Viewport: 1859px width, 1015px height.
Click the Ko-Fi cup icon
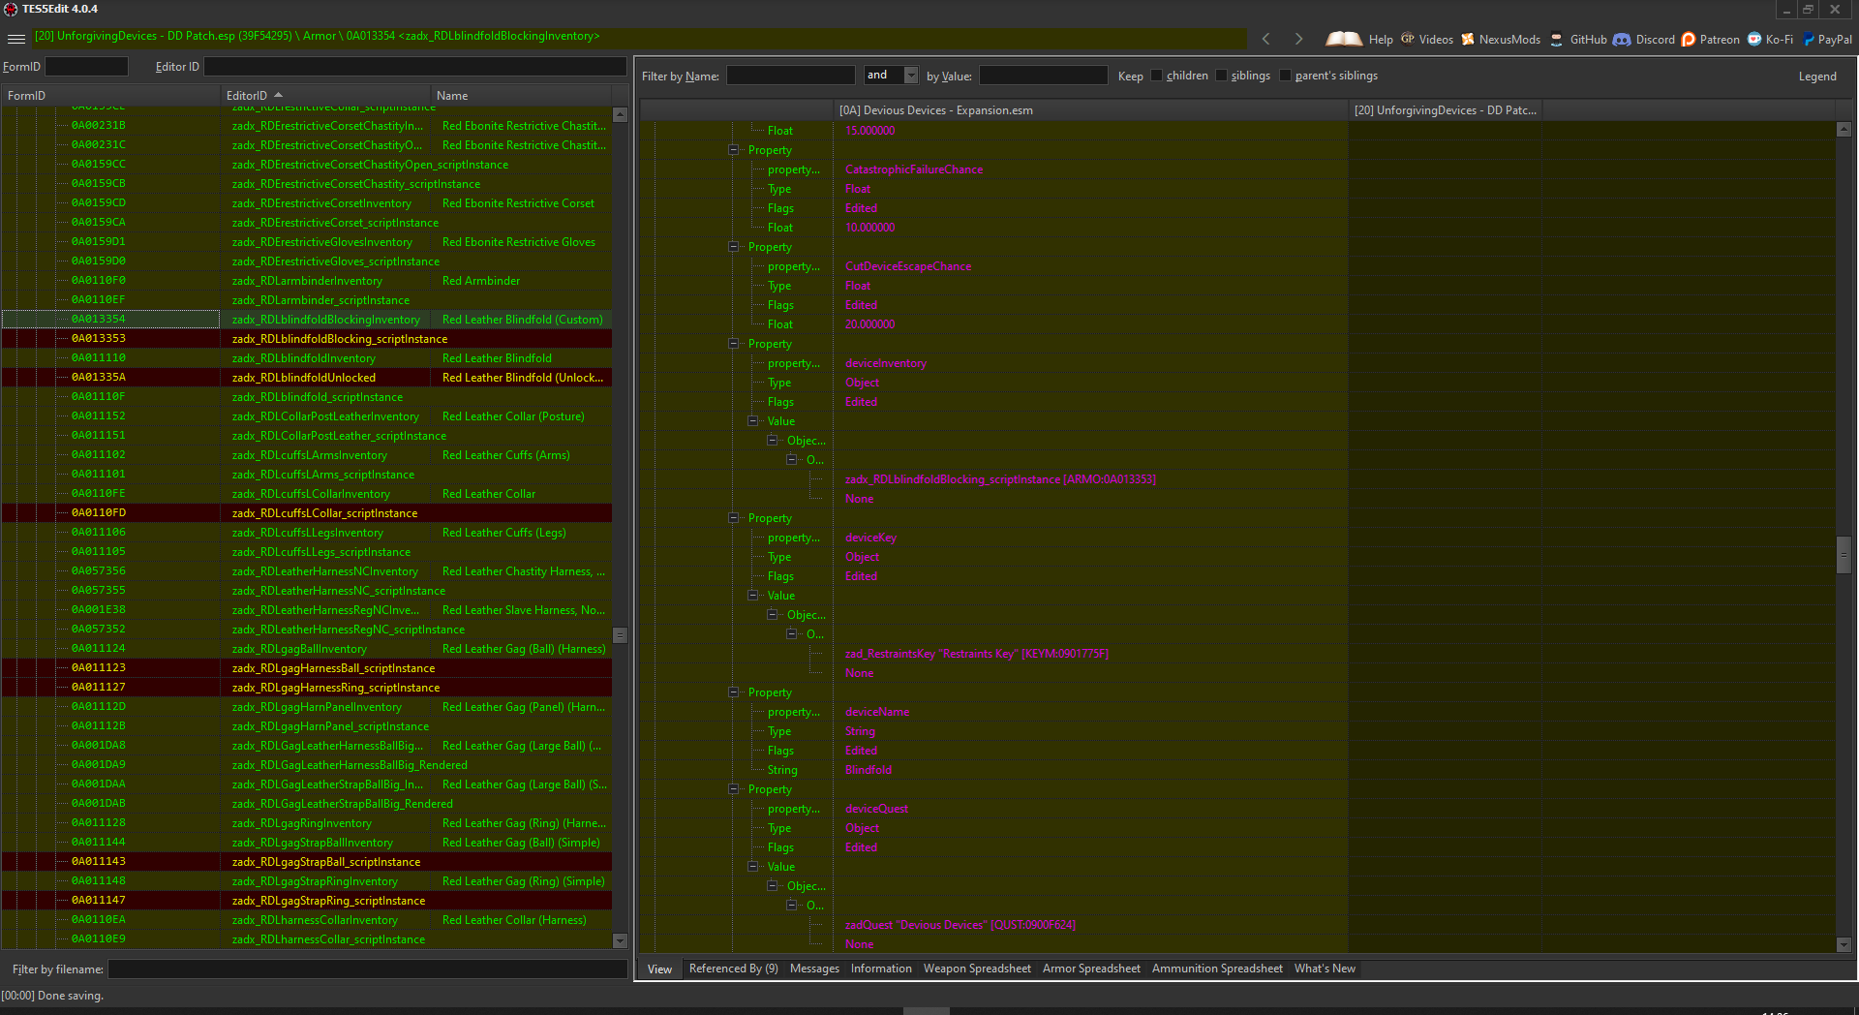1754,39
